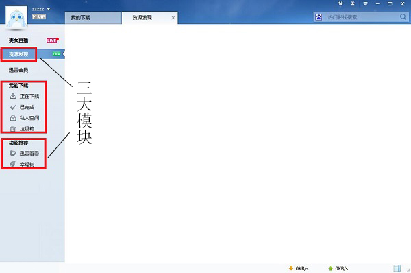Maximize the Xunlei window
This screenshot has width=411, height=273.
[x=390, y=3]
